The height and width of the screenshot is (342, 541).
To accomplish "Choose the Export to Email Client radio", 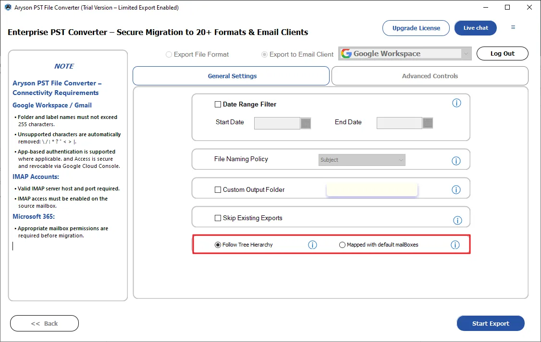I will [x=264, y=54].
